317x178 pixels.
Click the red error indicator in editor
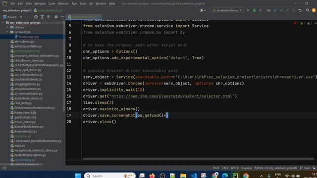click(296, 23)
